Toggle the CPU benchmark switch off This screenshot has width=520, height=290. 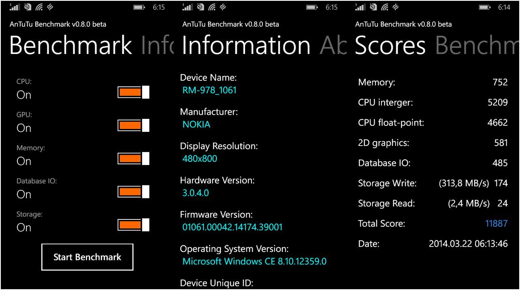point(132,92)
